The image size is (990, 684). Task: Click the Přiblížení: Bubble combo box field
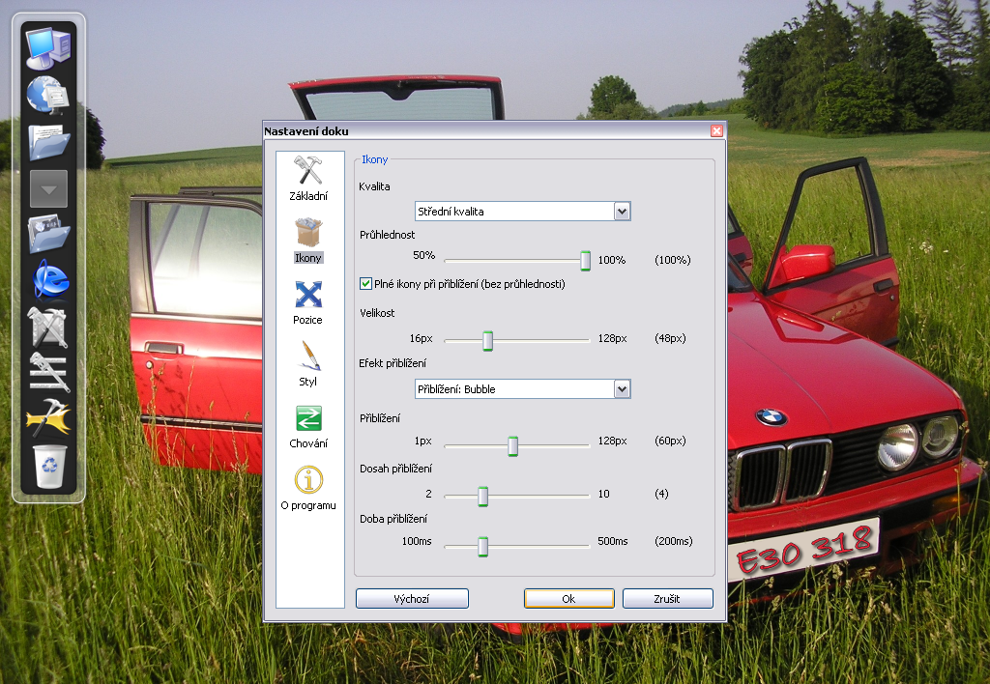point(523,389)
